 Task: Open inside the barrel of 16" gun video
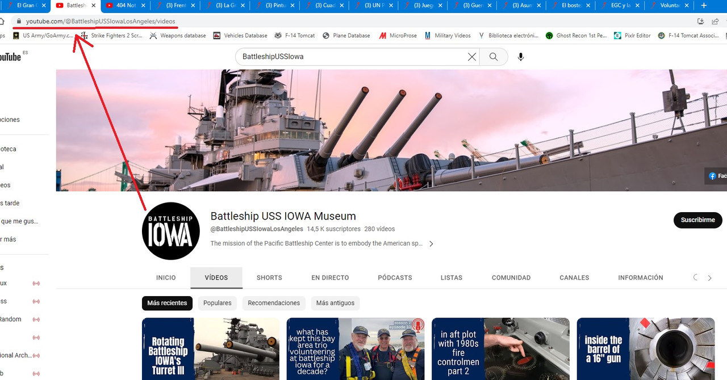(646, 349)
